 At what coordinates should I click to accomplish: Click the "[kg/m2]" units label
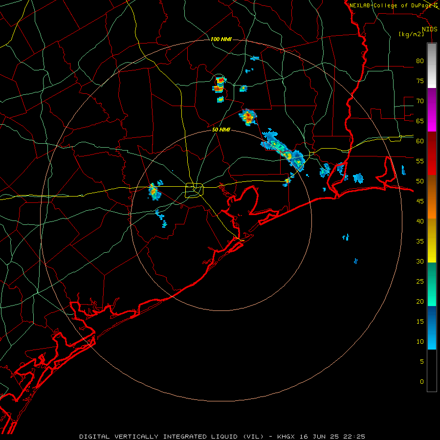(x=411, y=34)
